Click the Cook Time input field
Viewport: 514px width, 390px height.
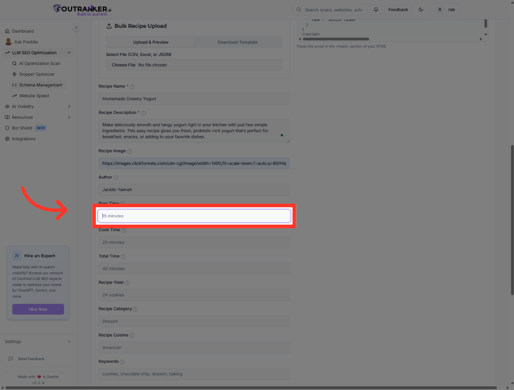[x=194, y=242]
